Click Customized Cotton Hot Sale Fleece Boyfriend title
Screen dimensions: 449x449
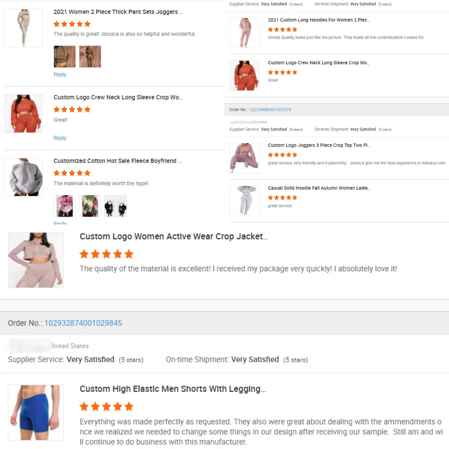117,161
